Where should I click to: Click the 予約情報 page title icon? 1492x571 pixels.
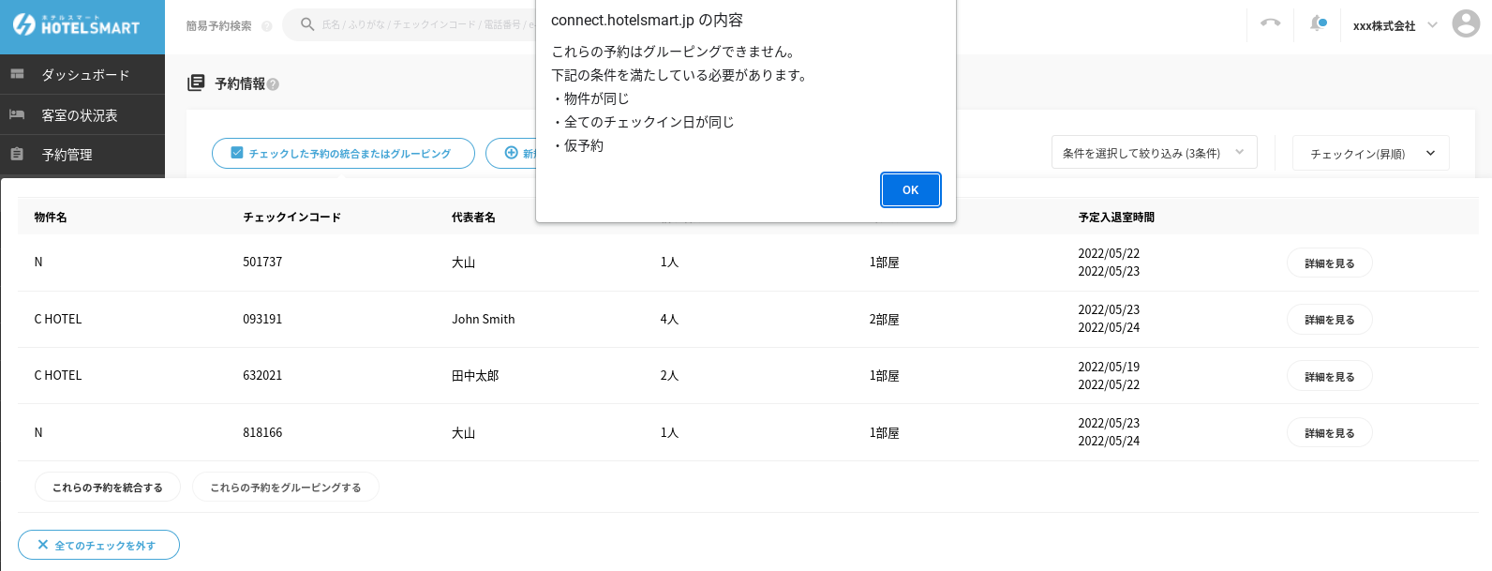point(196,83)
